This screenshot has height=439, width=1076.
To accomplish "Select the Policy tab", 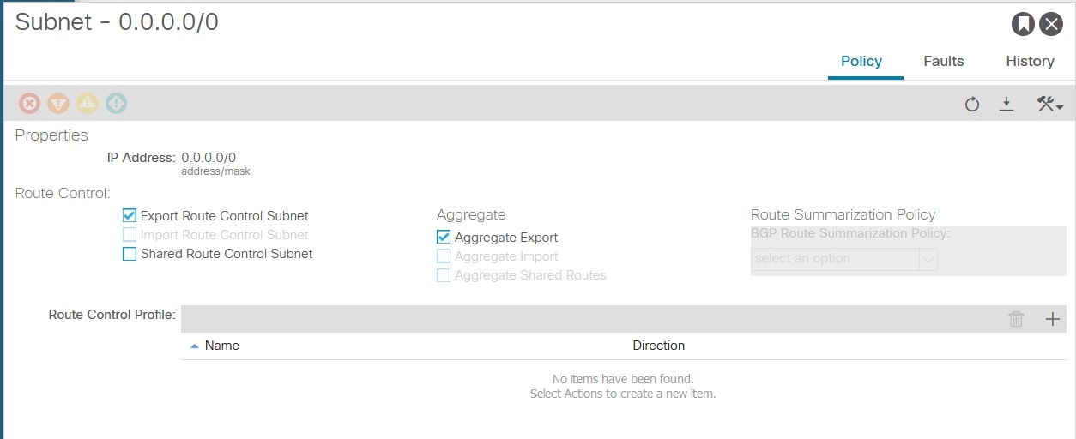I will click(x=861, y=61).
